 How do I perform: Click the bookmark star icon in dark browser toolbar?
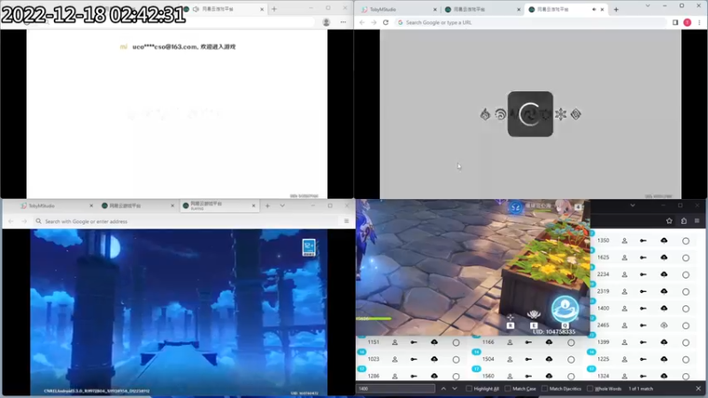point(669,220)
